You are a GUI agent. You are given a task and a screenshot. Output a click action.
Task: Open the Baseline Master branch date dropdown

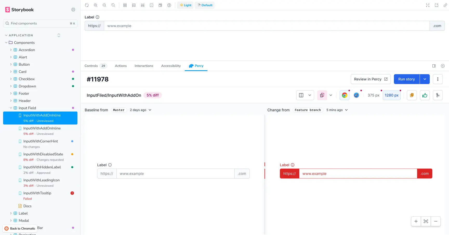click(x=140, y=110)
